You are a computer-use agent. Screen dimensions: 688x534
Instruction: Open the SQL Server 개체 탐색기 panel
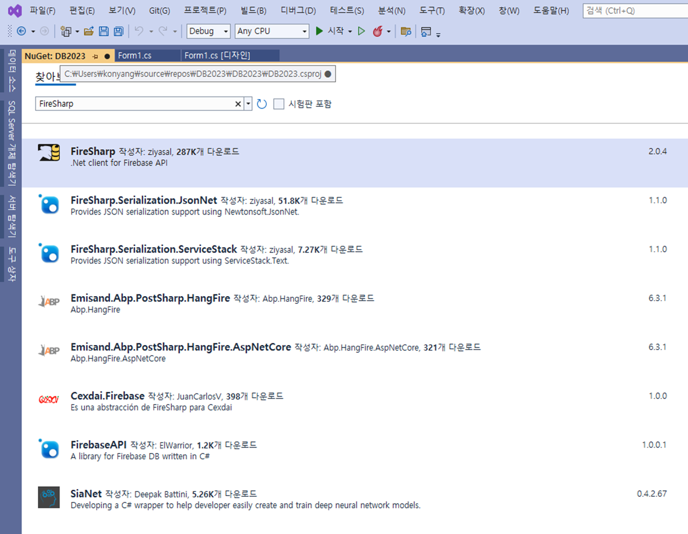point(12,143)
